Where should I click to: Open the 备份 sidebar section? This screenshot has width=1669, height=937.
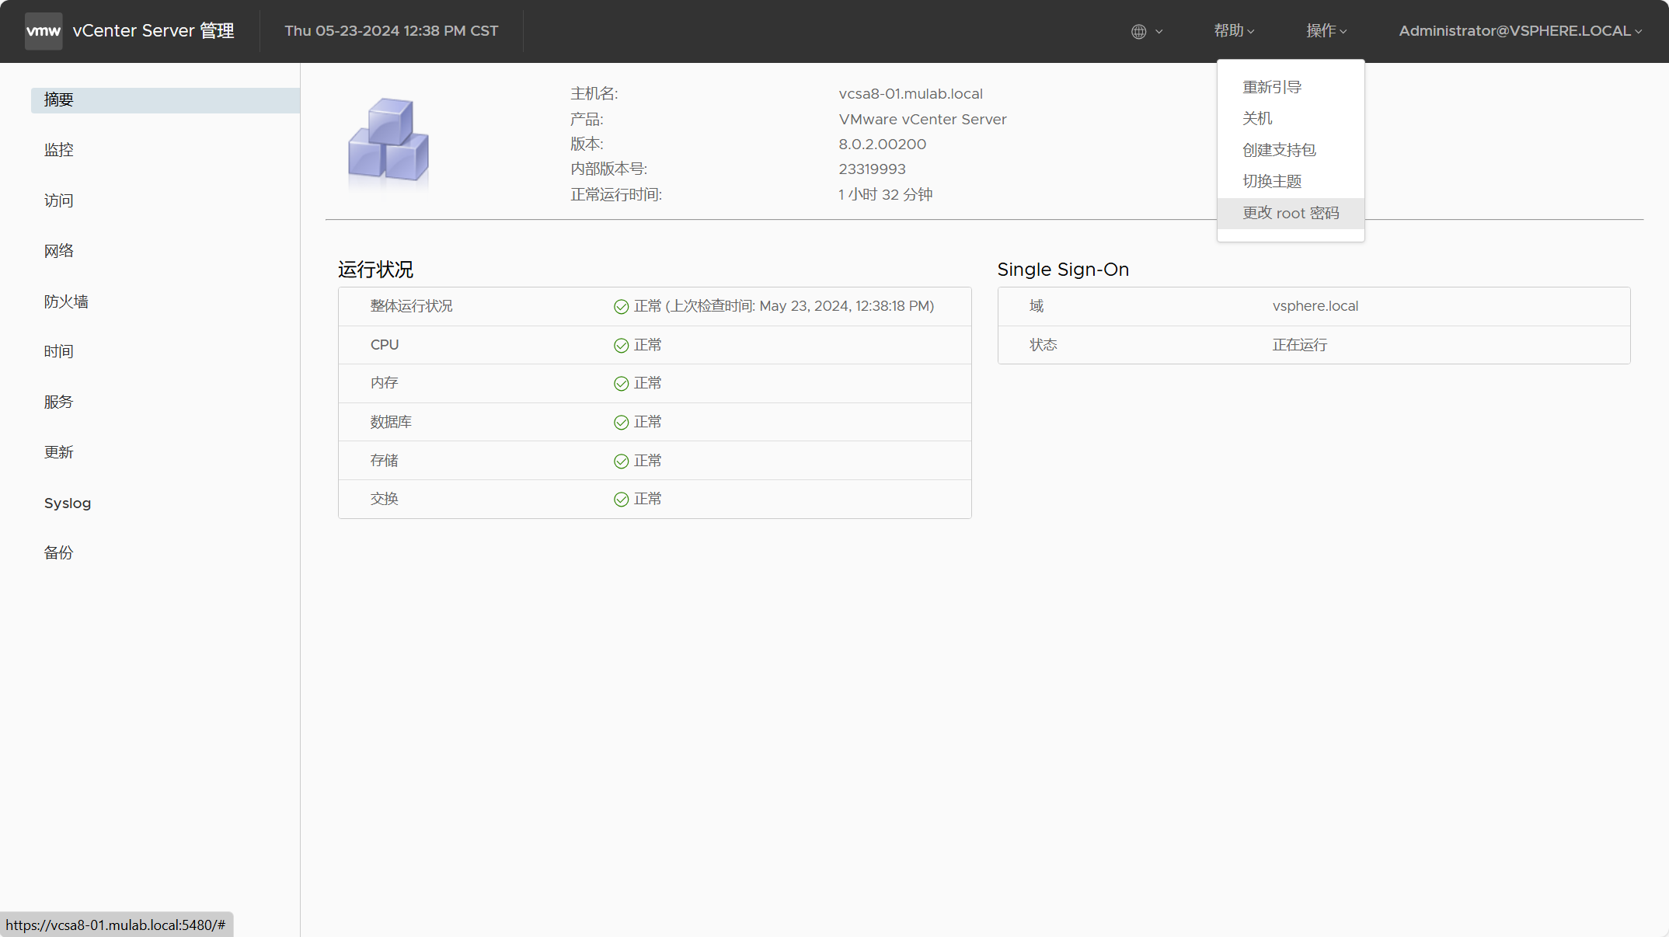pos(166,553)
